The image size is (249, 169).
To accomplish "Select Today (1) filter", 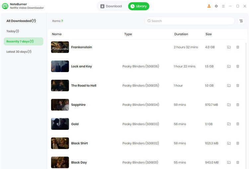I will tap(13, 31).
